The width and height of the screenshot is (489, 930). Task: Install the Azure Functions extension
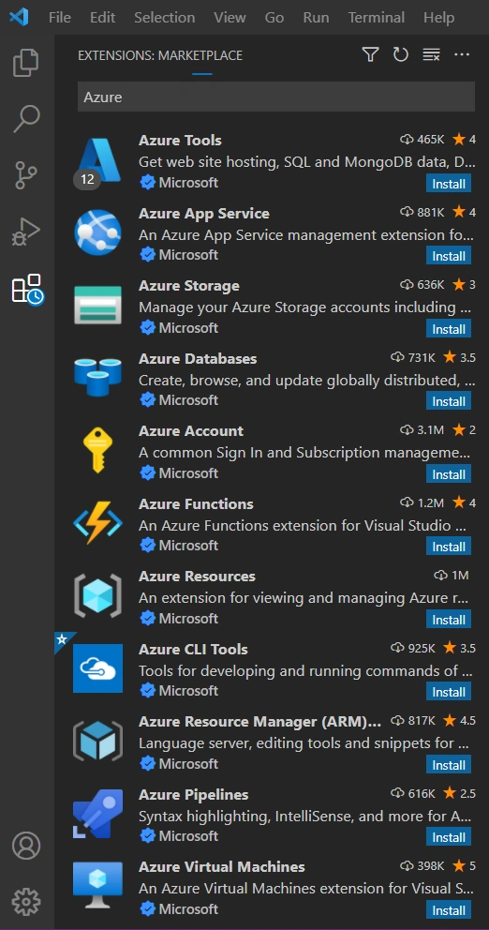pyautogui.click(x=449, y=547)
